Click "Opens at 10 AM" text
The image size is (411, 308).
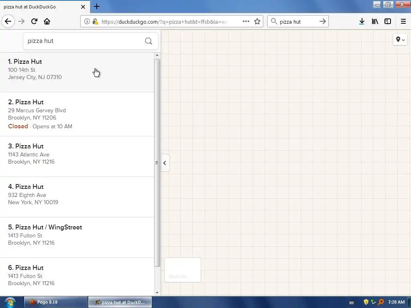[53, 126]
